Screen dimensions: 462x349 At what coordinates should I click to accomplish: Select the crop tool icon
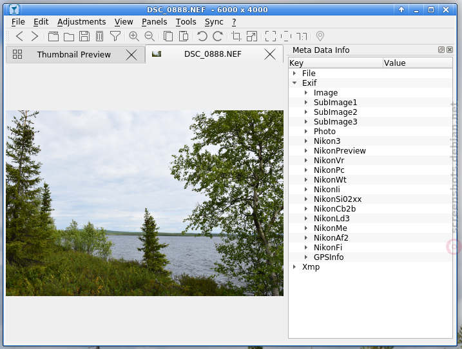tap(236, 36)
